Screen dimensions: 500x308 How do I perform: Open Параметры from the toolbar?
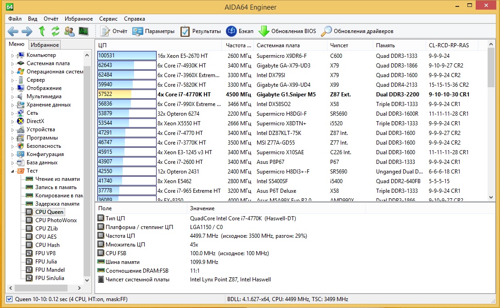tap(153, 31)
